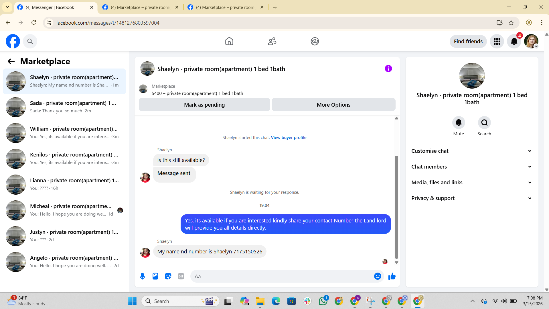The image size is (549, 309).
Task: Click the chat scrollbar down arrow
Action: point(396,263)
